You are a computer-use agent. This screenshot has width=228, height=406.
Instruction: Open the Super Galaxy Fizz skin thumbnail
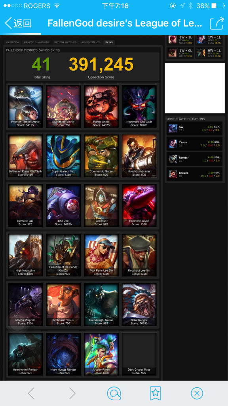coord(63,156)
